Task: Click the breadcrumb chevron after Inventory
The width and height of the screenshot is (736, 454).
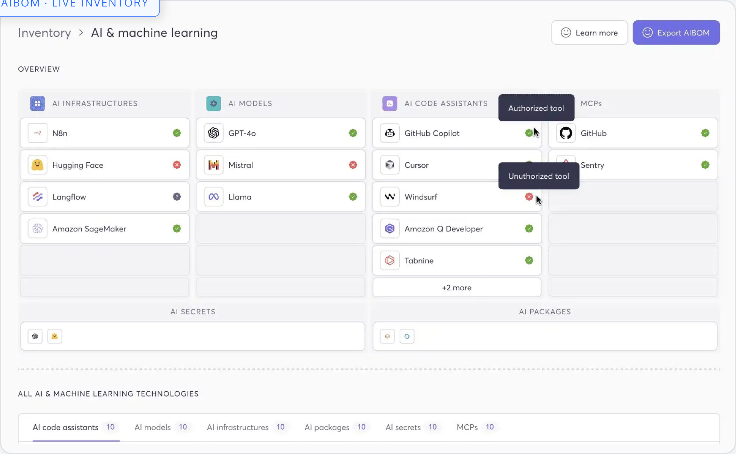Action: [81, 33]
